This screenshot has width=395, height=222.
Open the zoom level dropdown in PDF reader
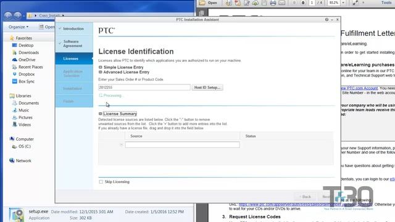(343, 2)
